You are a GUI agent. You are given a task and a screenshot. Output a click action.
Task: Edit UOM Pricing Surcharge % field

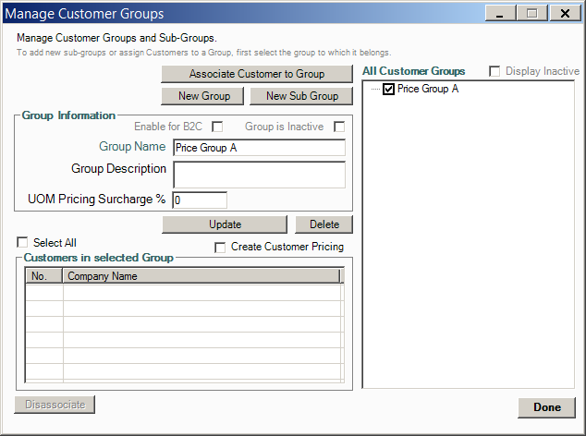point(199,200)
